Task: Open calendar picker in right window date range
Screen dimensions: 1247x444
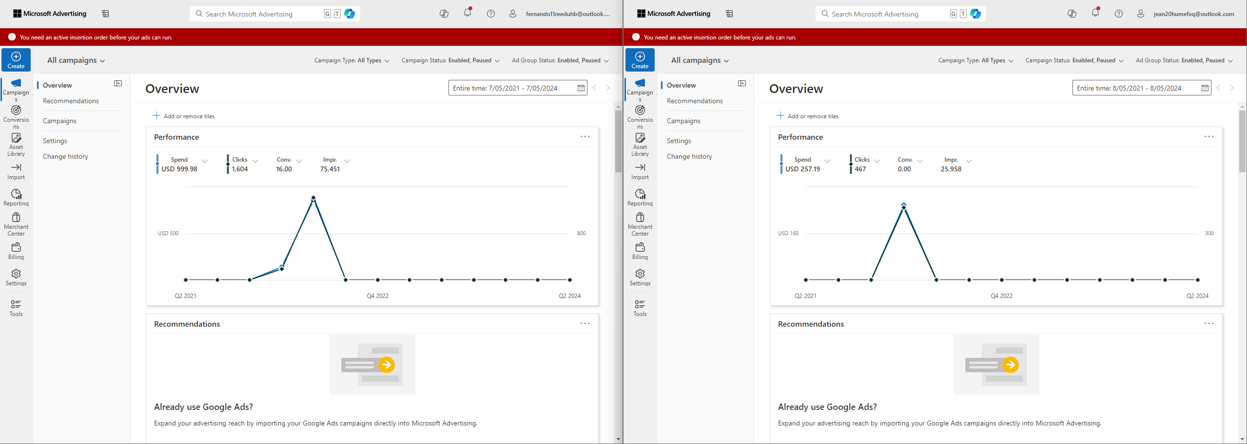Action: 1205,88
